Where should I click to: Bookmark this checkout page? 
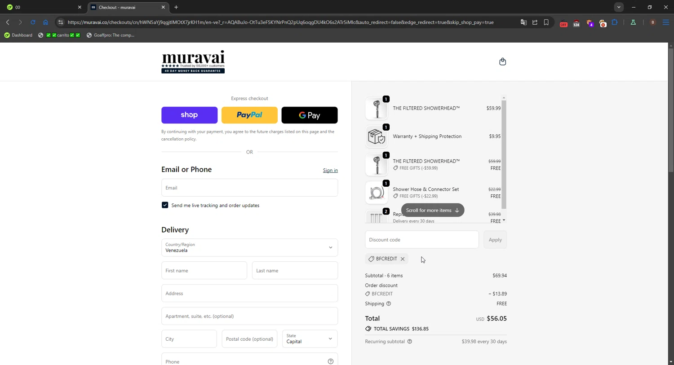coord(546,22)
